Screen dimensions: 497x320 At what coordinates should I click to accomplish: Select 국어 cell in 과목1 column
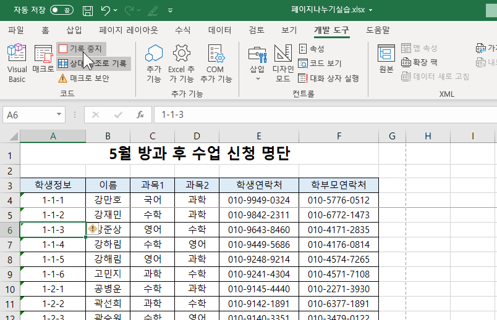(152, 200)
